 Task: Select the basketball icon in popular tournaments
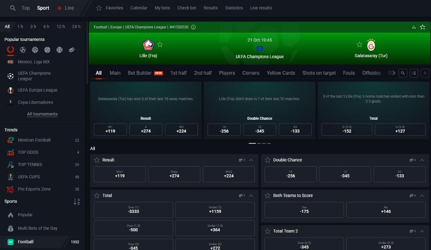tap(35, 50)
